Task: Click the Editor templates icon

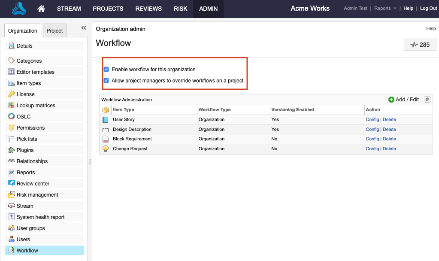Action: pos(11,72)
